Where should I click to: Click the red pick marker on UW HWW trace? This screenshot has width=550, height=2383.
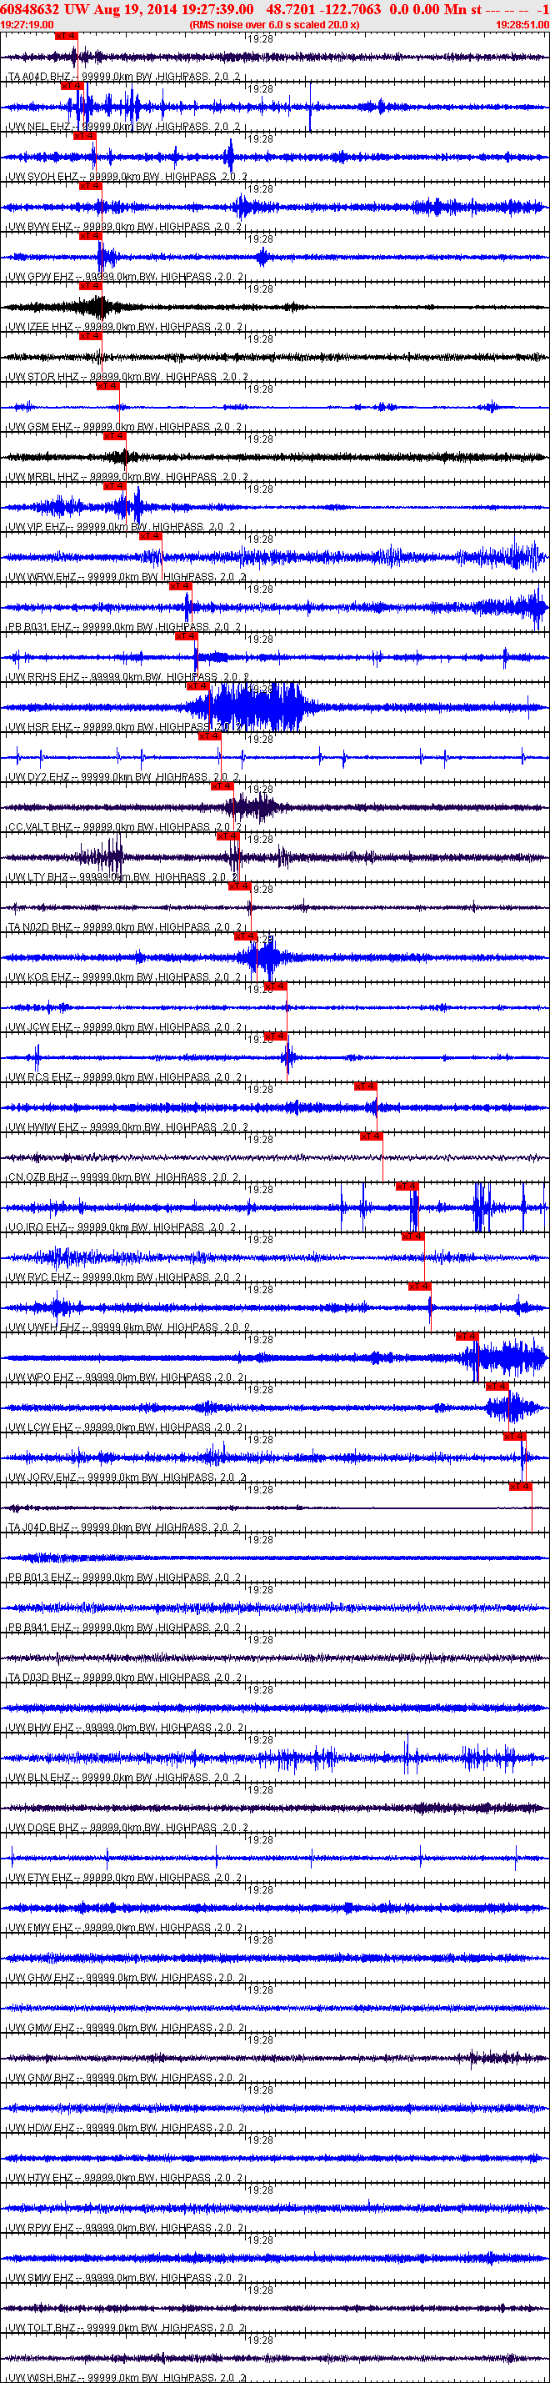click(x=365, y=1086)
